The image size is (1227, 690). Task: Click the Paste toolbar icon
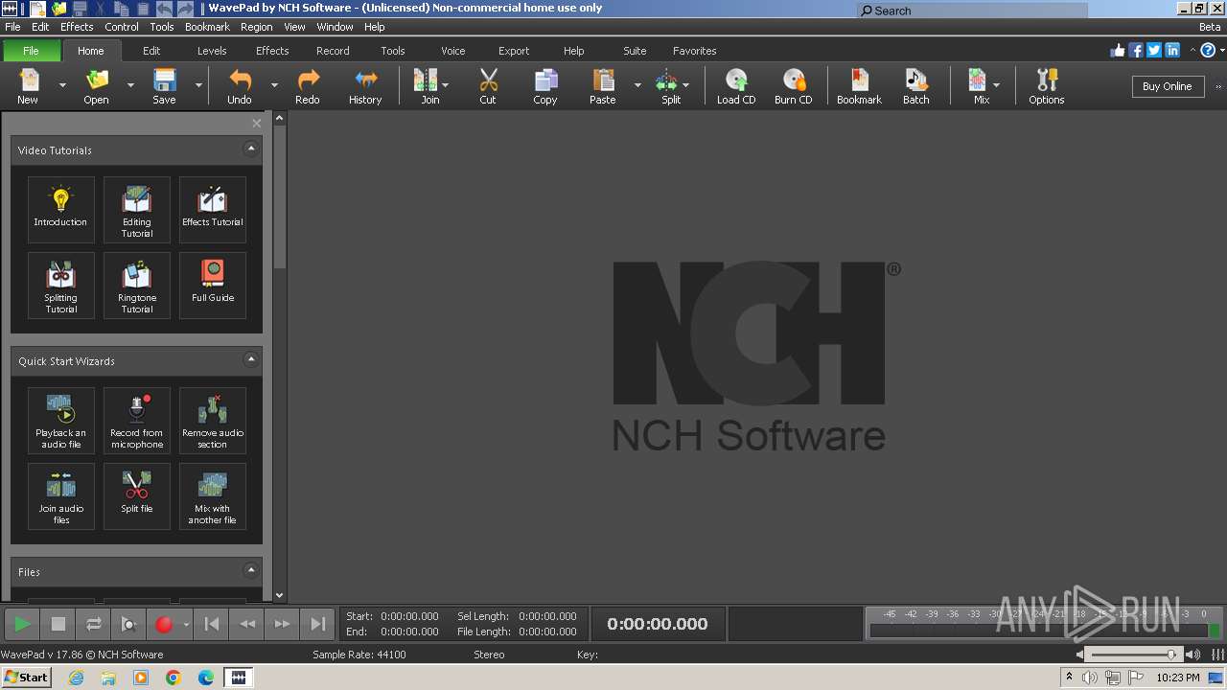603,85
